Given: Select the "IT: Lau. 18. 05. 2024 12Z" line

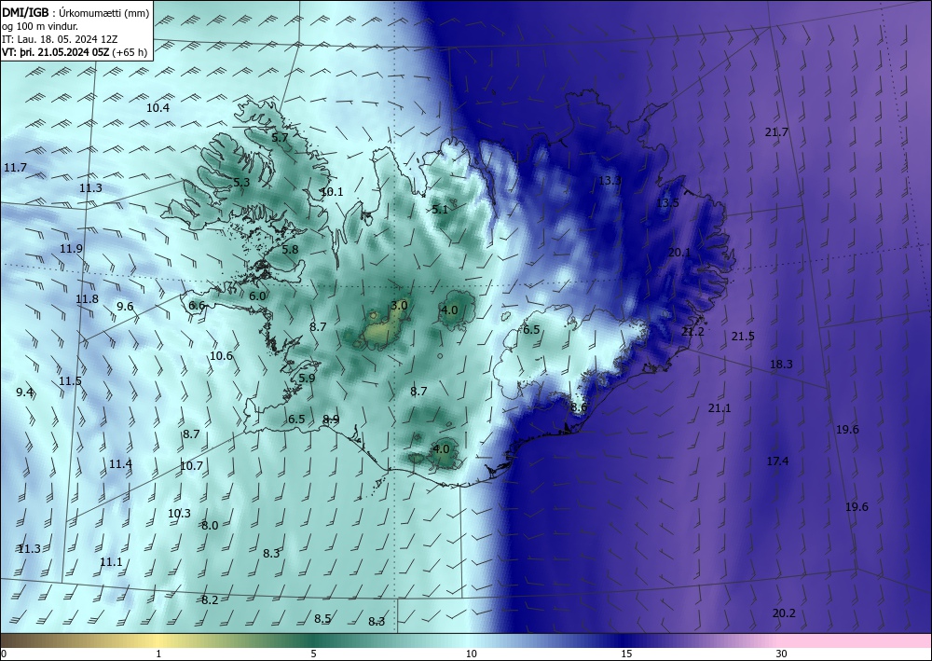Looking at the screenshot, I should (61, 39).
